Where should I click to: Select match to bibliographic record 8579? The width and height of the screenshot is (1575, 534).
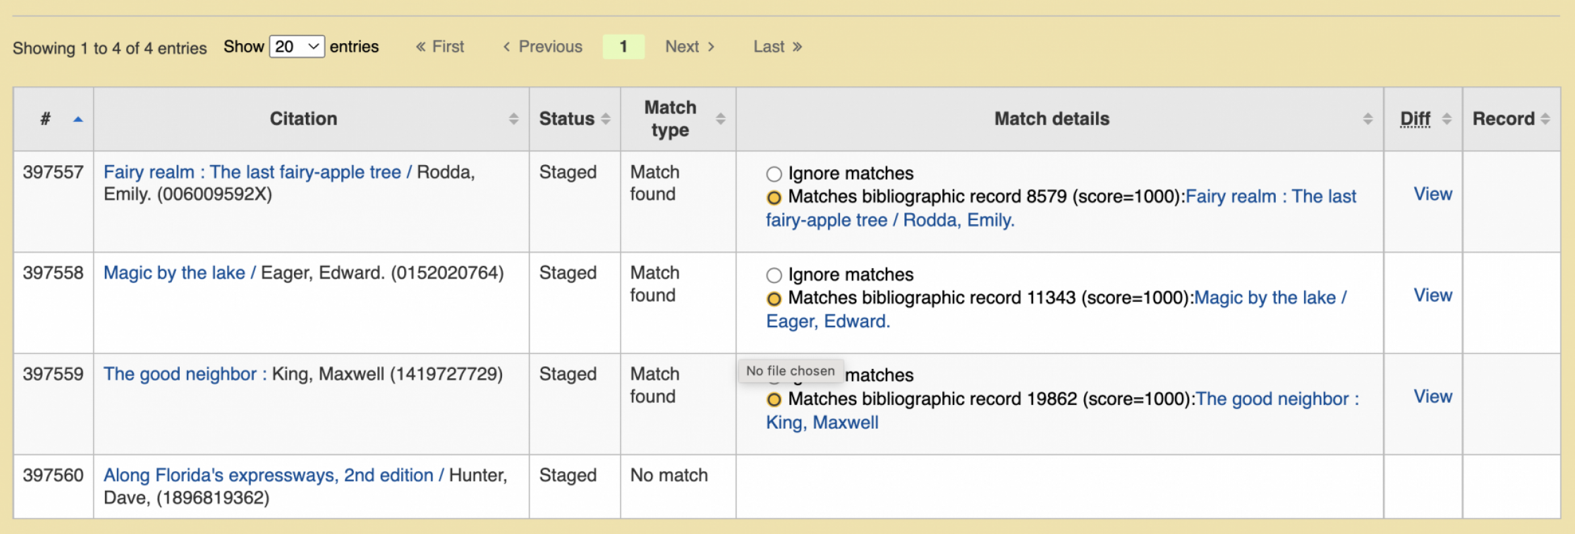point(774,197)
